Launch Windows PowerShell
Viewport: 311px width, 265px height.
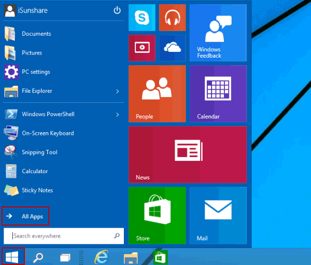pyautogui.click(x=58, y=114)
